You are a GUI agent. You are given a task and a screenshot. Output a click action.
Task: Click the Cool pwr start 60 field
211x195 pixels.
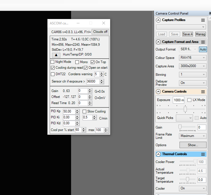coord(78,130)
